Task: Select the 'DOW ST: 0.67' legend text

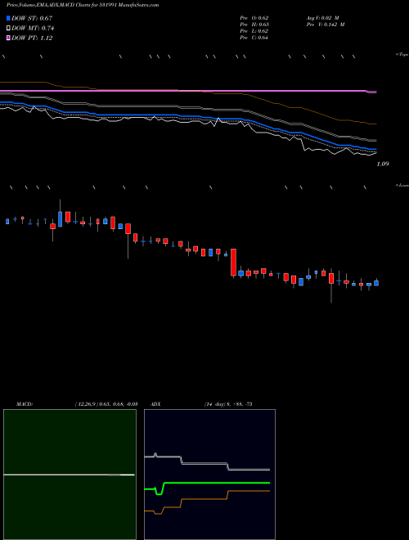Action: [x=32, y=18]
